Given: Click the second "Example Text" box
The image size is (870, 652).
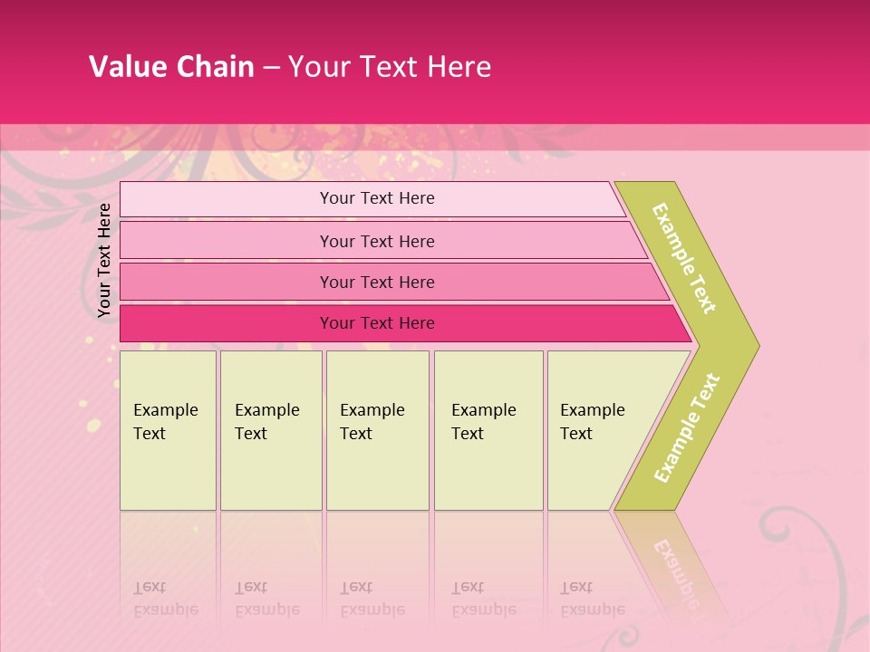Looking at the screenshot, I should pos(271,430).
